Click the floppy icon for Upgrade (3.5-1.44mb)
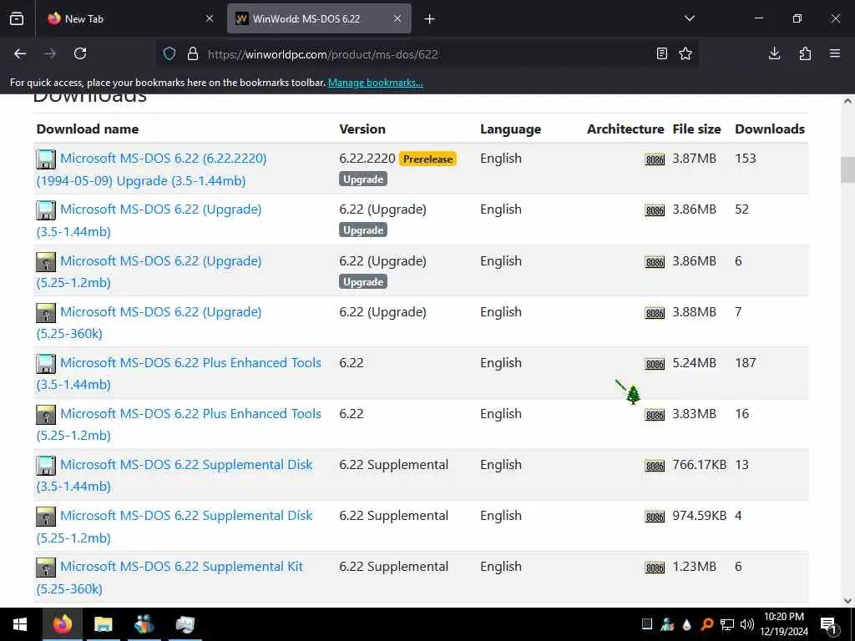Screen dimensions: 855x641 [x=46, y=209]
